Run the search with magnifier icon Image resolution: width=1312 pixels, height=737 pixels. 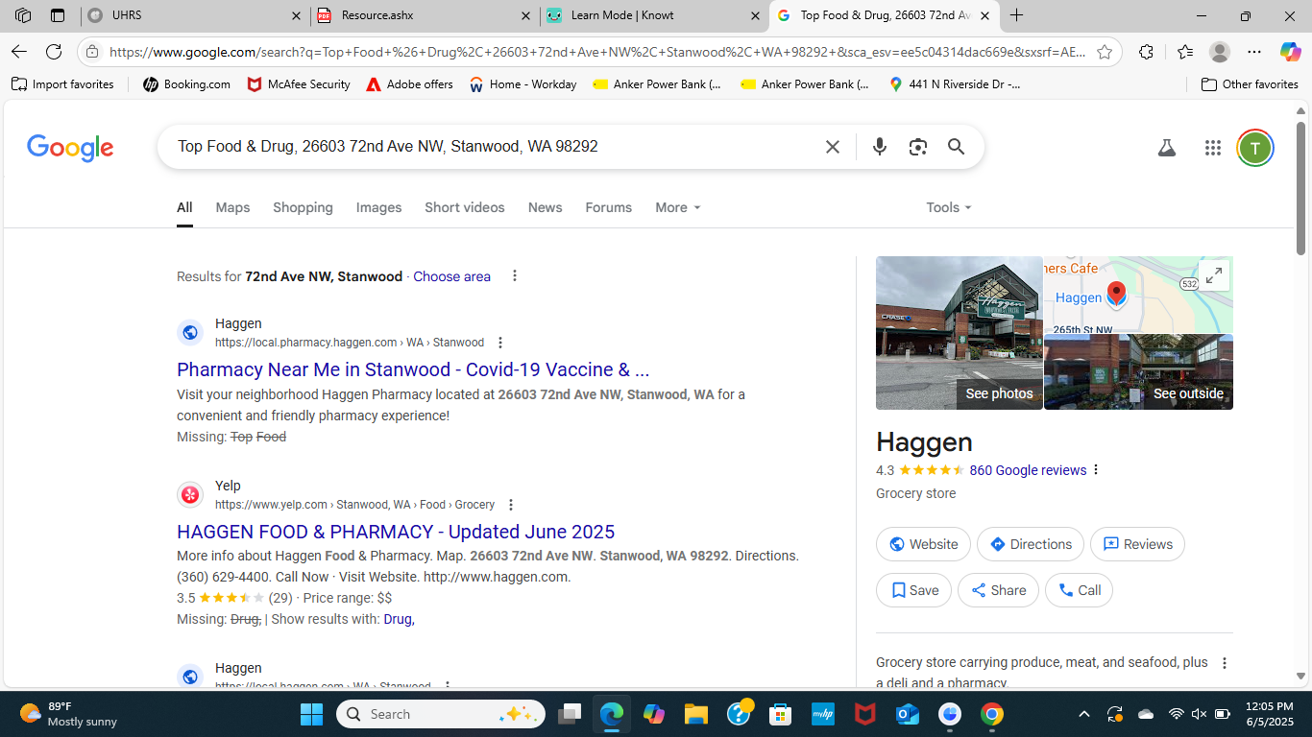956,147
